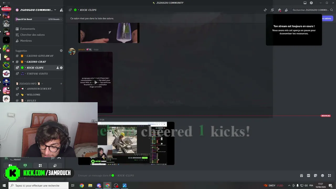Open the sticker picker
Viewport: 336px width, 189px height.
316,176
